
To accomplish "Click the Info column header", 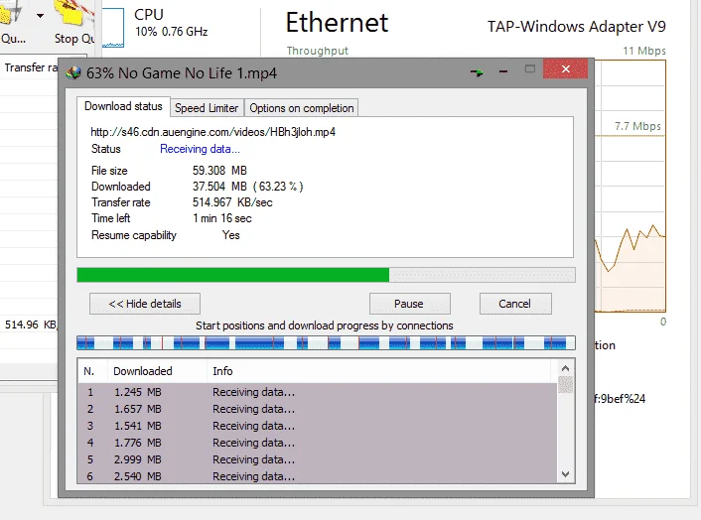I will coord(379,371).
